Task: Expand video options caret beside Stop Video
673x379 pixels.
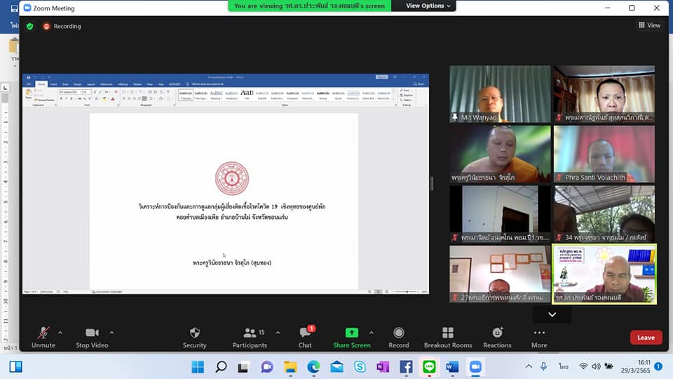Action: tap(111, 333)
